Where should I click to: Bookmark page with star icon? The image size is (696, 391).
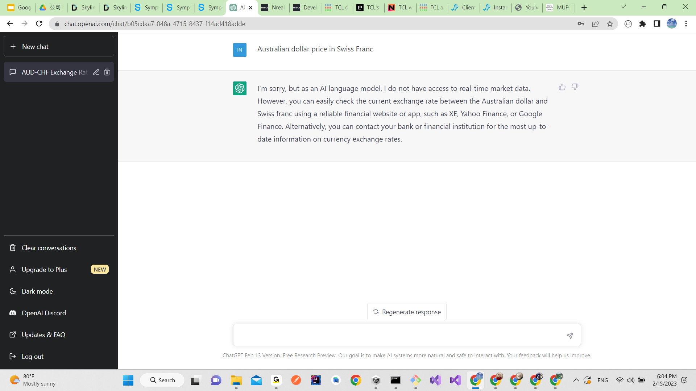click(610, 24)
